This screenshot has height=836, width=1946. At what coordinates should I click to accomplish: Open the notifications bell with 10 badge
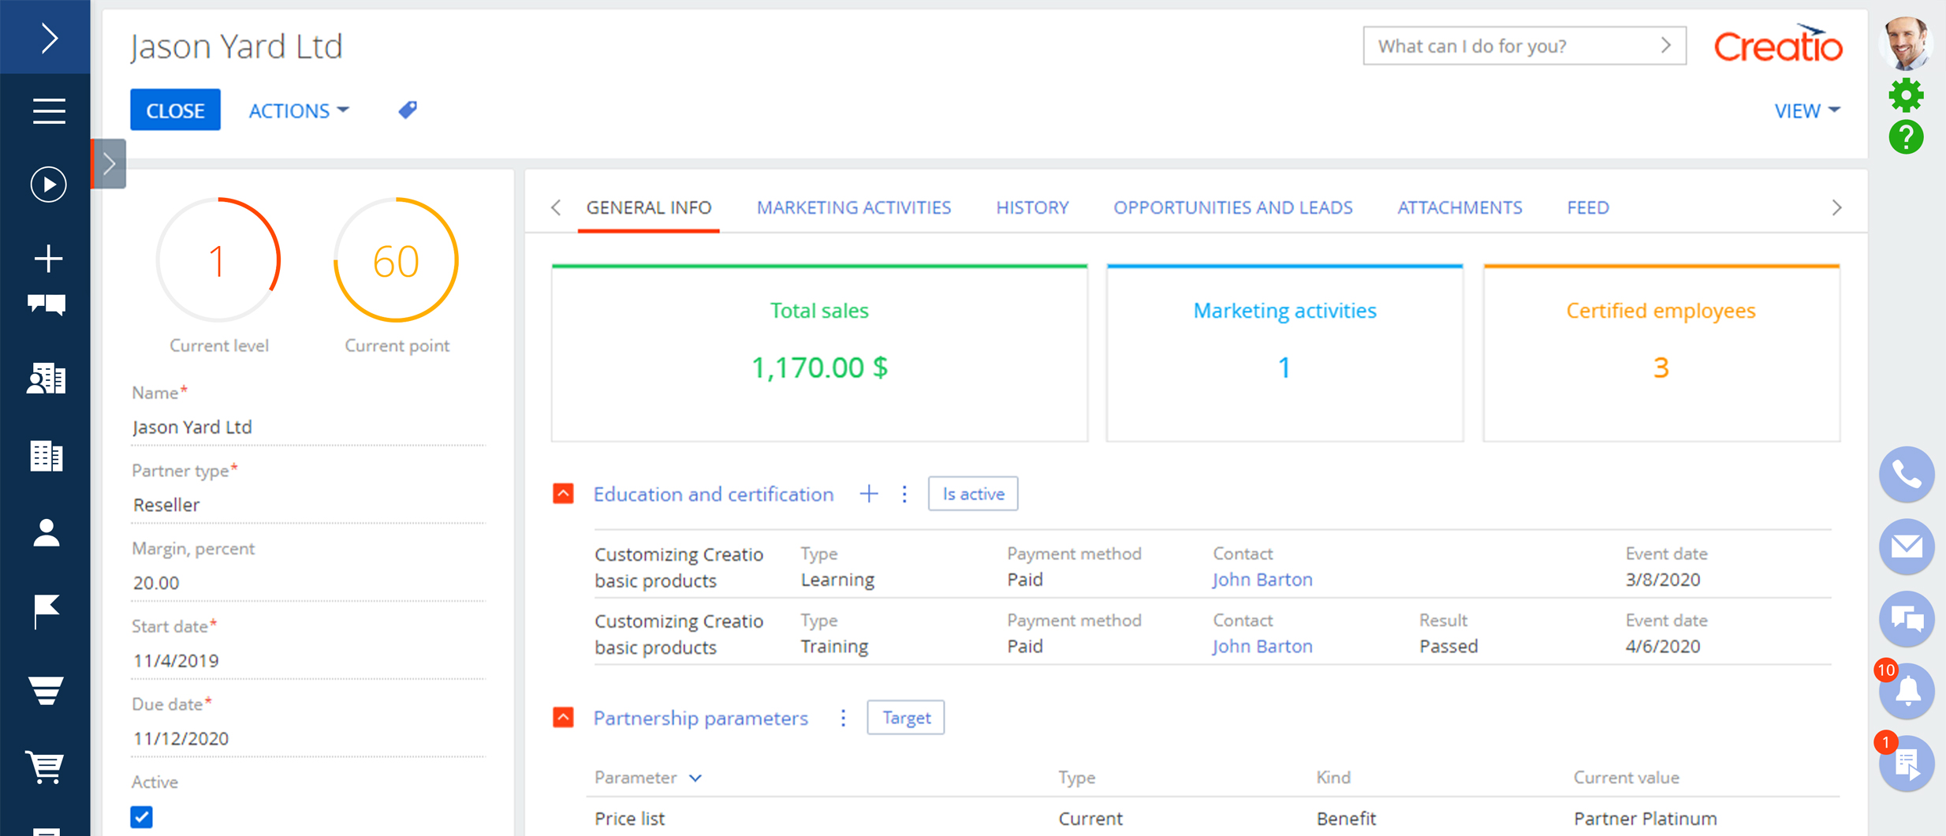click(1906, 690)
